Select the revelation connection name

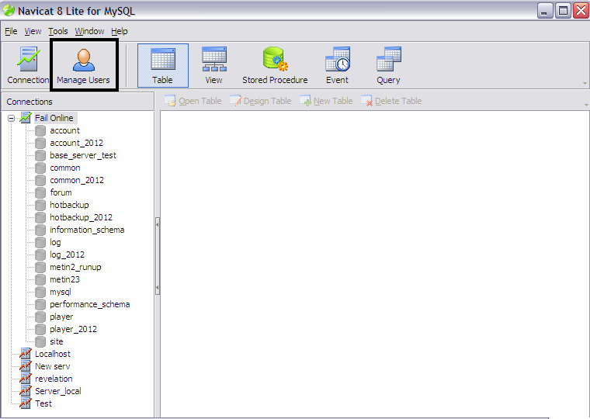54,379
